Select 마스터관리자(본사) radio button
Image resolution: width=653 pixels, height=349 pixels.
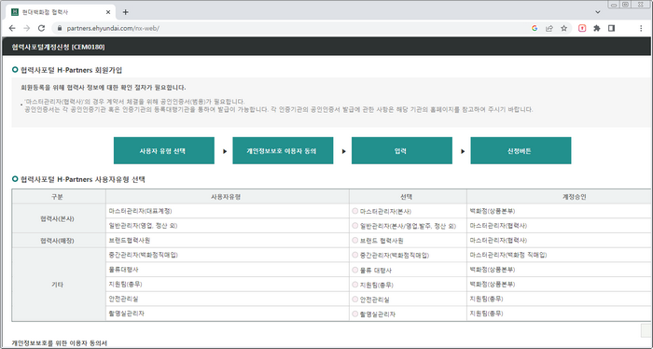354,211
